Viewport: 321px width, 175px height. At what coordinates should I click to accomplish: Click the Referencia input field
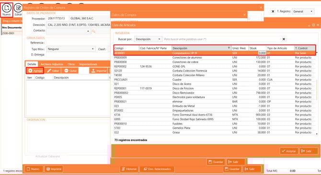pos(78,43)
